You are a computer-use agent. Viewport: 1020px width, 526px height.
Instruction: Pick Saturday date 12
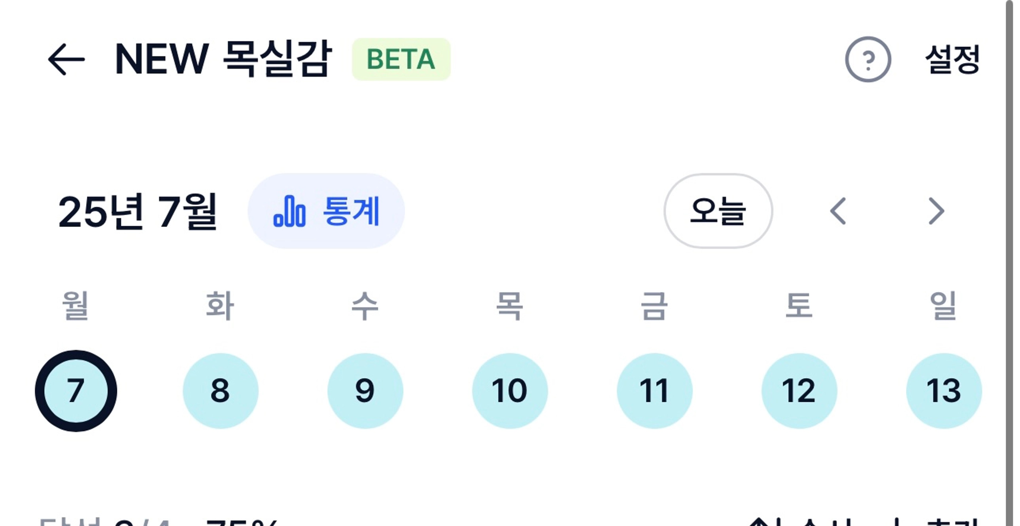799,391
